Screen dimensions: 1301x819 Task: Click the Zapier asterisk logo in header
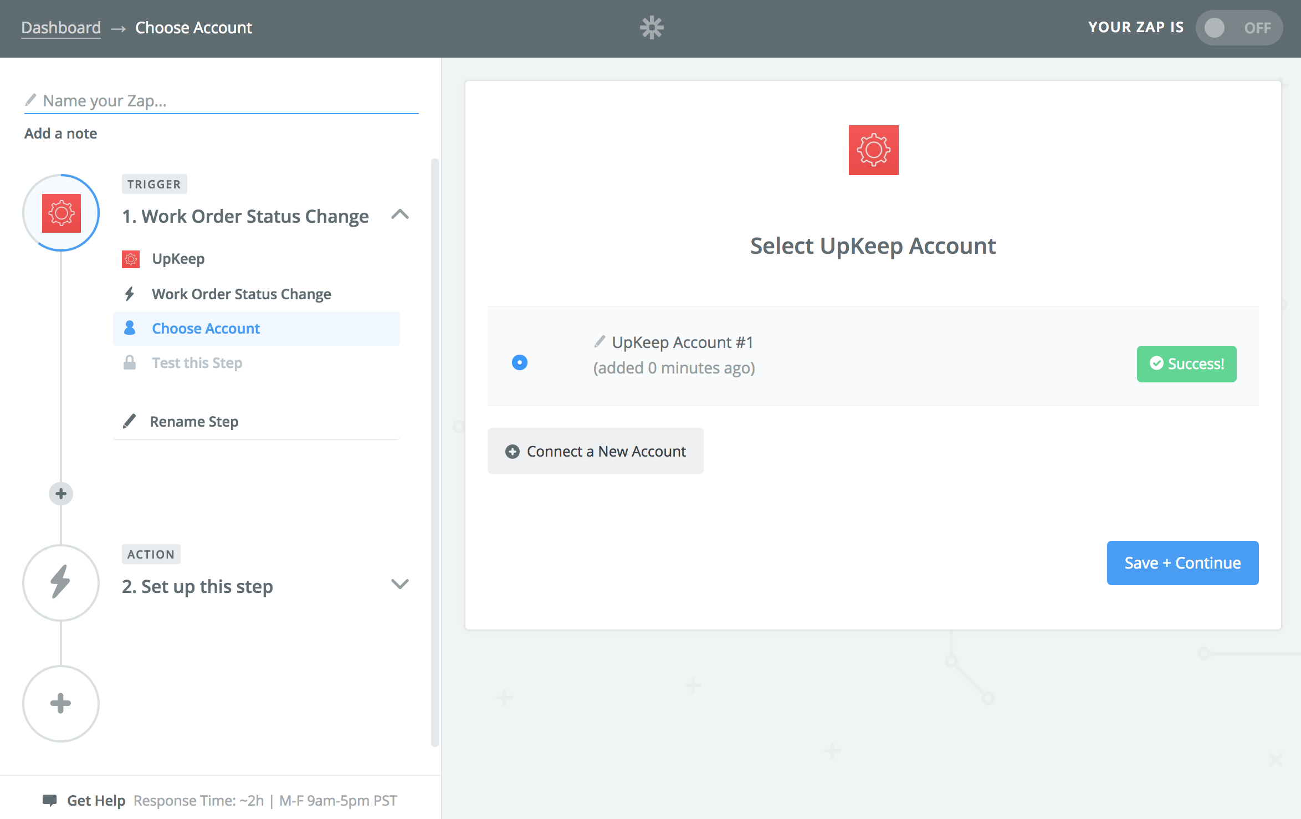point(652,28)
